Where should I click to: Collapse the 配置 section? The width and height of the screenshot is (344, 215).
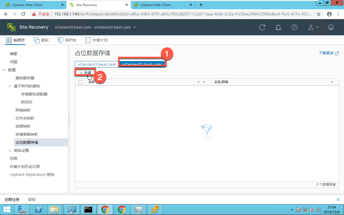tap(4, 70)
